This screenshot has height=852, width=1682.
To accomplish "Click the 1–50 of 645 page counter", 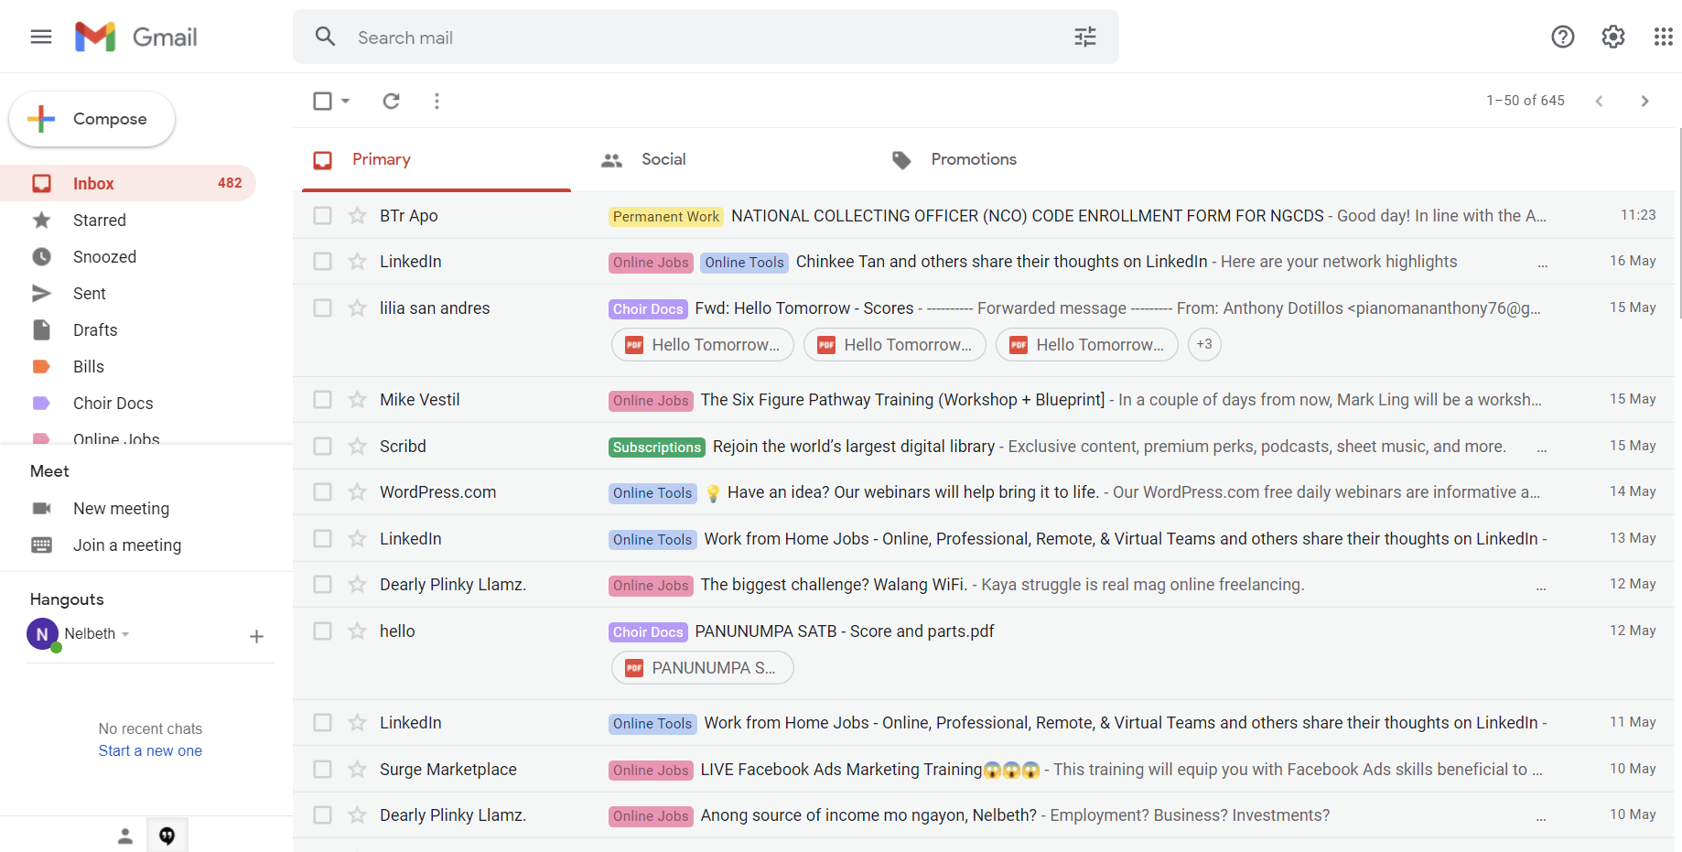I will click(x=1526, y=101).
